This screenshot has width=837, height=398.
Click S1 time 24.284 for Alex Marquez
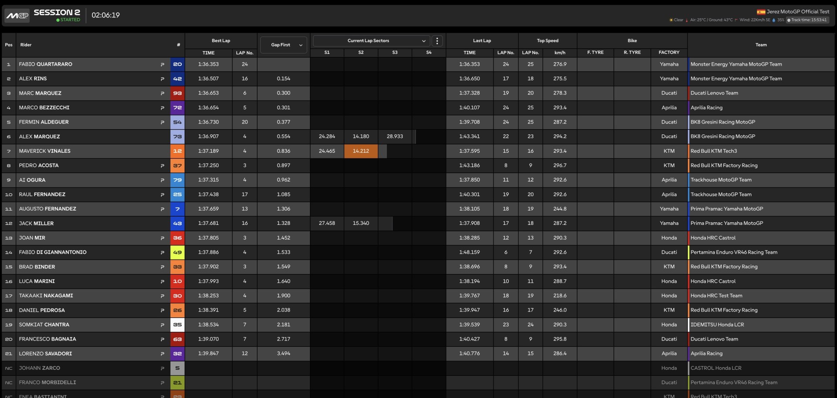327,137
